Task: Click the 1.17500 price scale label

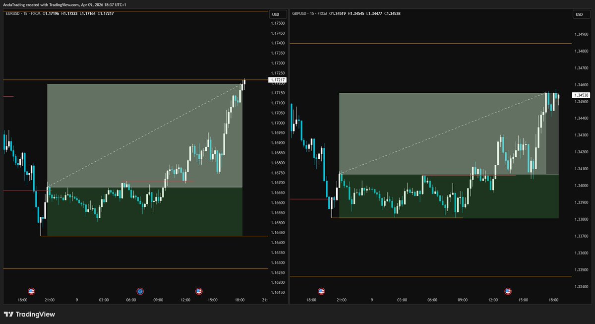Action: click(278, 23)
